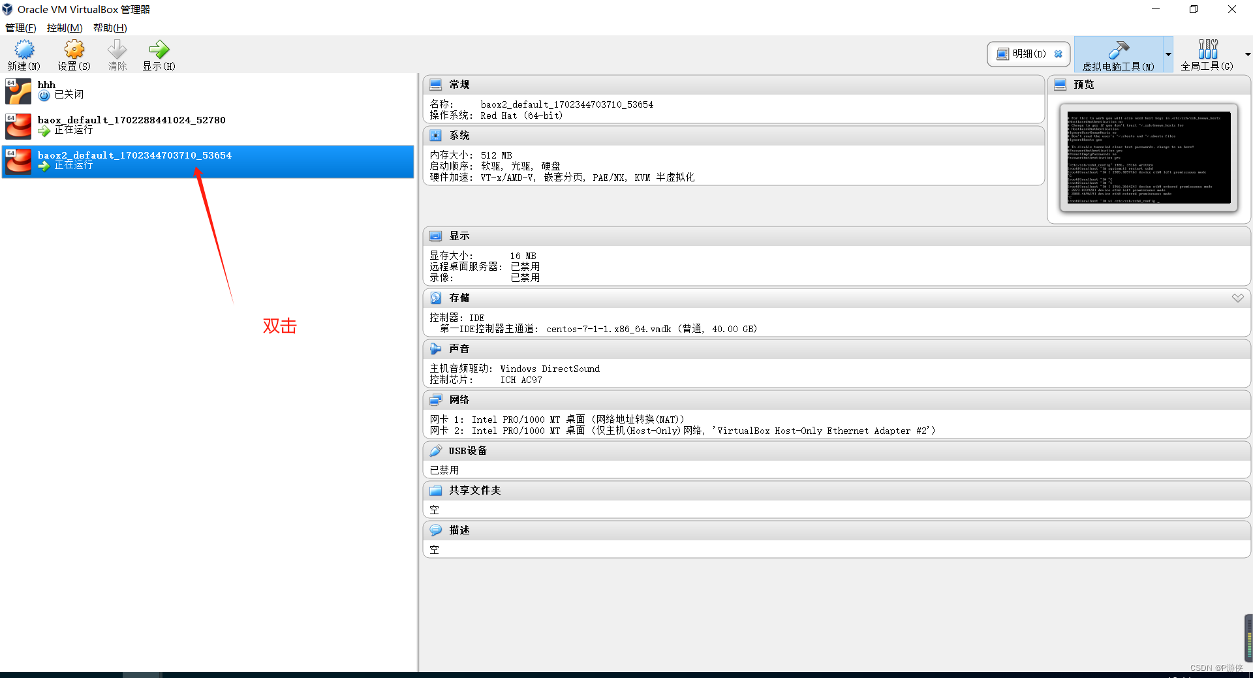Open 全局工具(G) global tools icon
This screenshot has width=1253, height=678.
(x=1208, y=49)
